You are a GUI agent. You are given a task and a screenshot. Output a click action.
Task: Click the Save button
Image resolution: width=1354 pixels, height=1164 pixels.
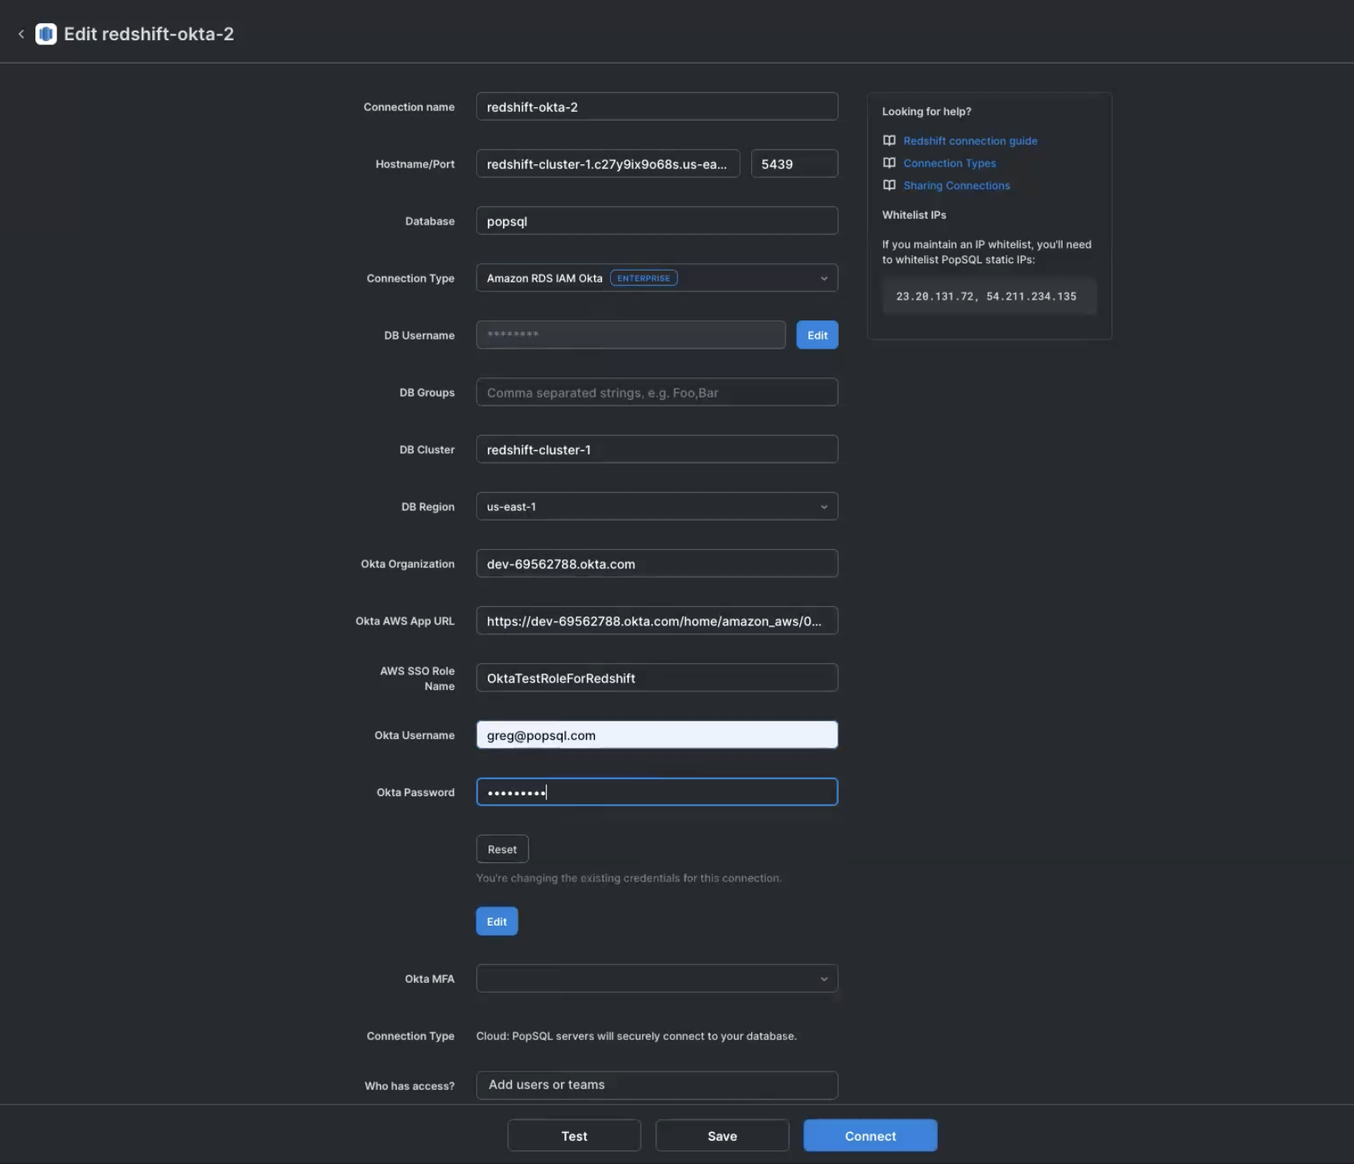click(x=722, y=1136)
